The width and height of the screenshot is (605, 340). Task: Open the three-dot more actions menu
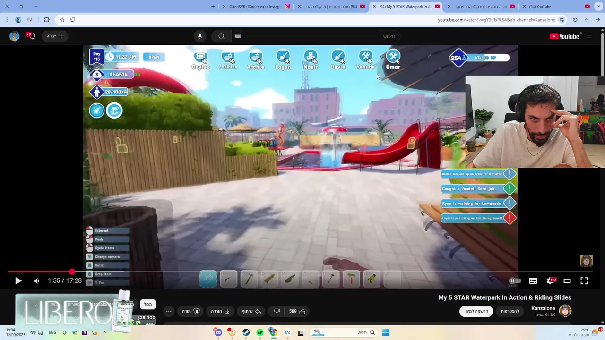pyautogui.click(x=169, y=311)
